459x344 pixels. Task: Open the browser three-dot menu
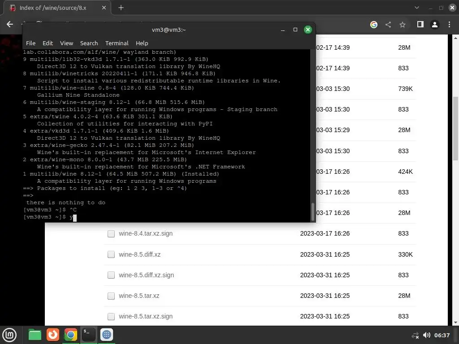point(449,25)
